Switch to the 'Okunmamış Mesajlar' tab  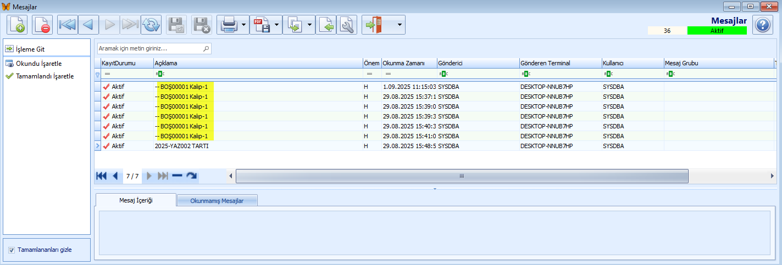tap(217, 201)
